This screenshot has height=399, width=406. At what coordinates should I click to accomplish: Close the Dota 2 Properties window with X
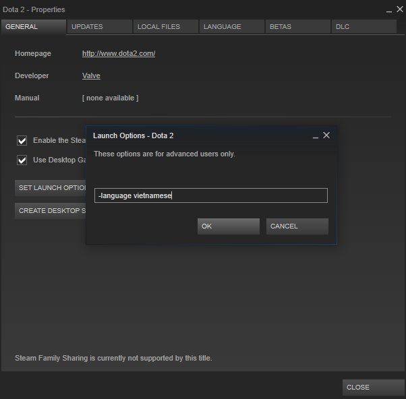coord(400,9)
